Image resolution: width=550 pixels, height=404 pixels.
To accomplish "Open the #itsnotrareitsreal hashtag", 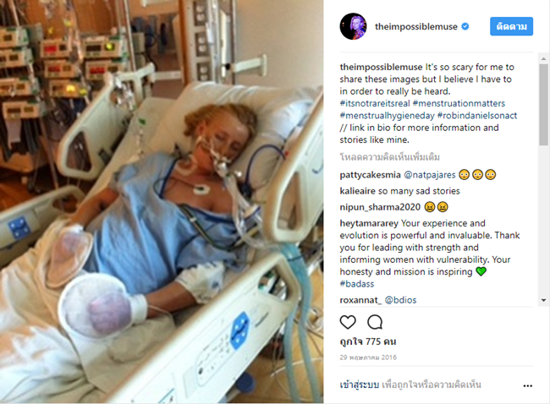I will [x=375, y=103].
